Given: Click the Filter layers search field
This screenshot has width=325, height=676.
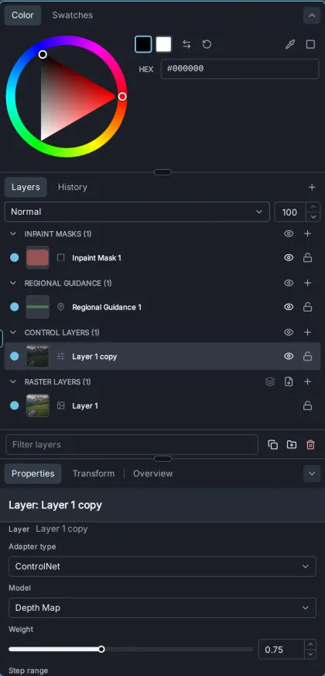Looking at the screenshot, I should pyautogui.click(x=132, y=444).
